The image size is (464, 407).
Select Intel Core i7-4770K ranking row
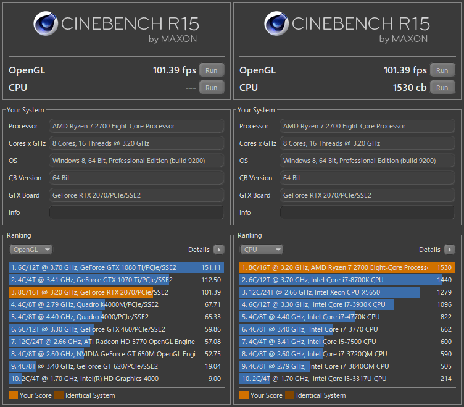point(347,317)
